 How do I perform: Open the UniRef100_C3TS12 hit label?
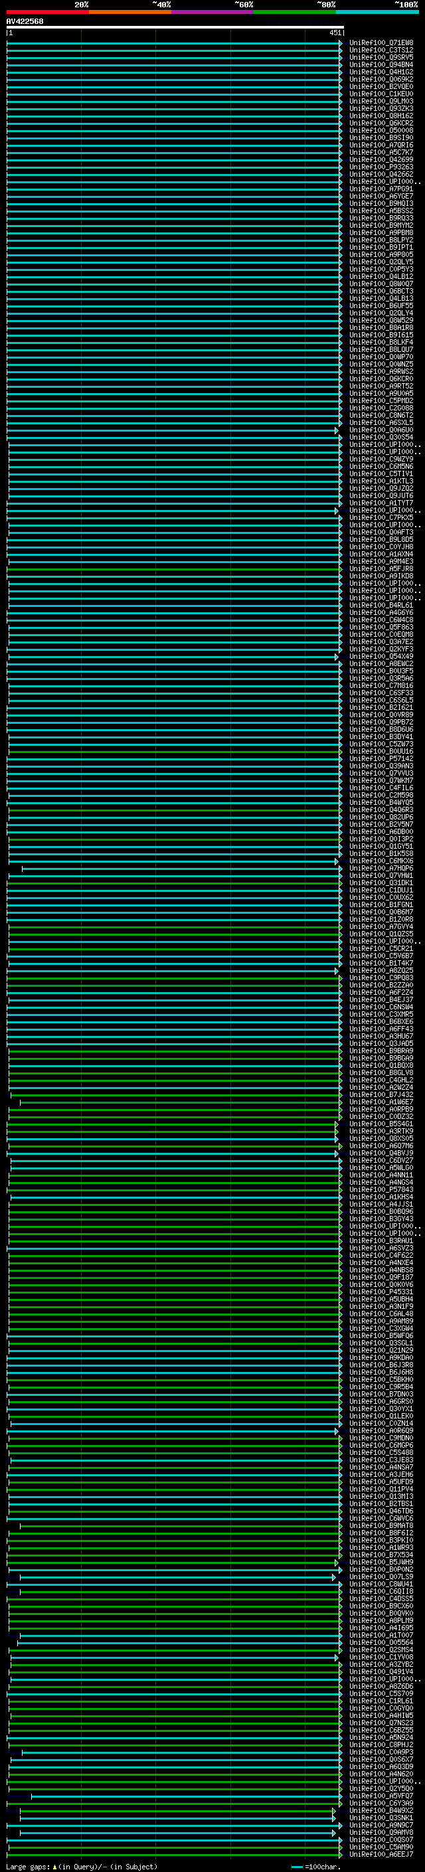tap(381, 50)
